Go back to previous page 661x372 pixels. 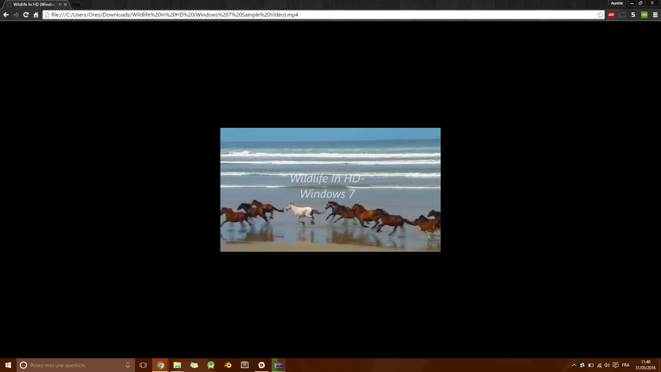coord(6,15)
